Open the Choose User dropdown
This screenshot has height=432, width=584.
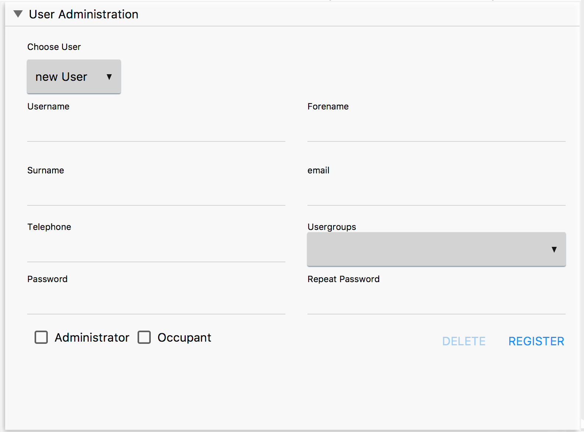pos(74,76)
